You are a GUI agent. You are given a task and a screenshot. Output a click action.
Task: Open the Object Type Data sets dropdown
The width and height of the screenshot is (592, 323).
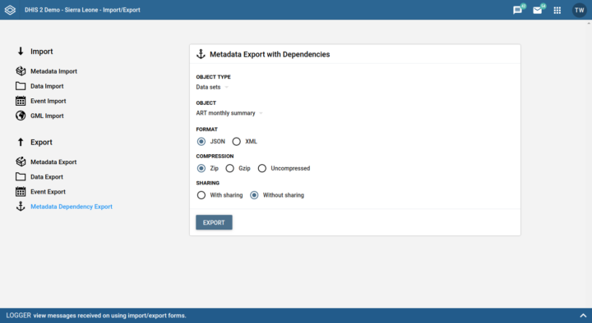[213, 87]
